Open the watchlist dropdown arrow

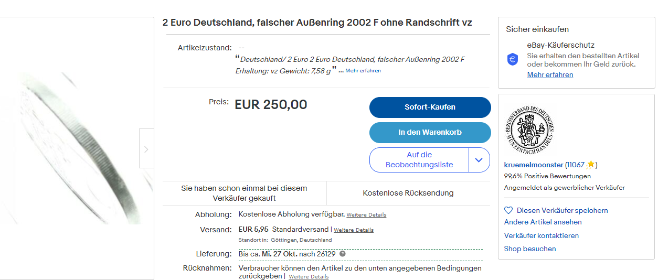(479, 160)
